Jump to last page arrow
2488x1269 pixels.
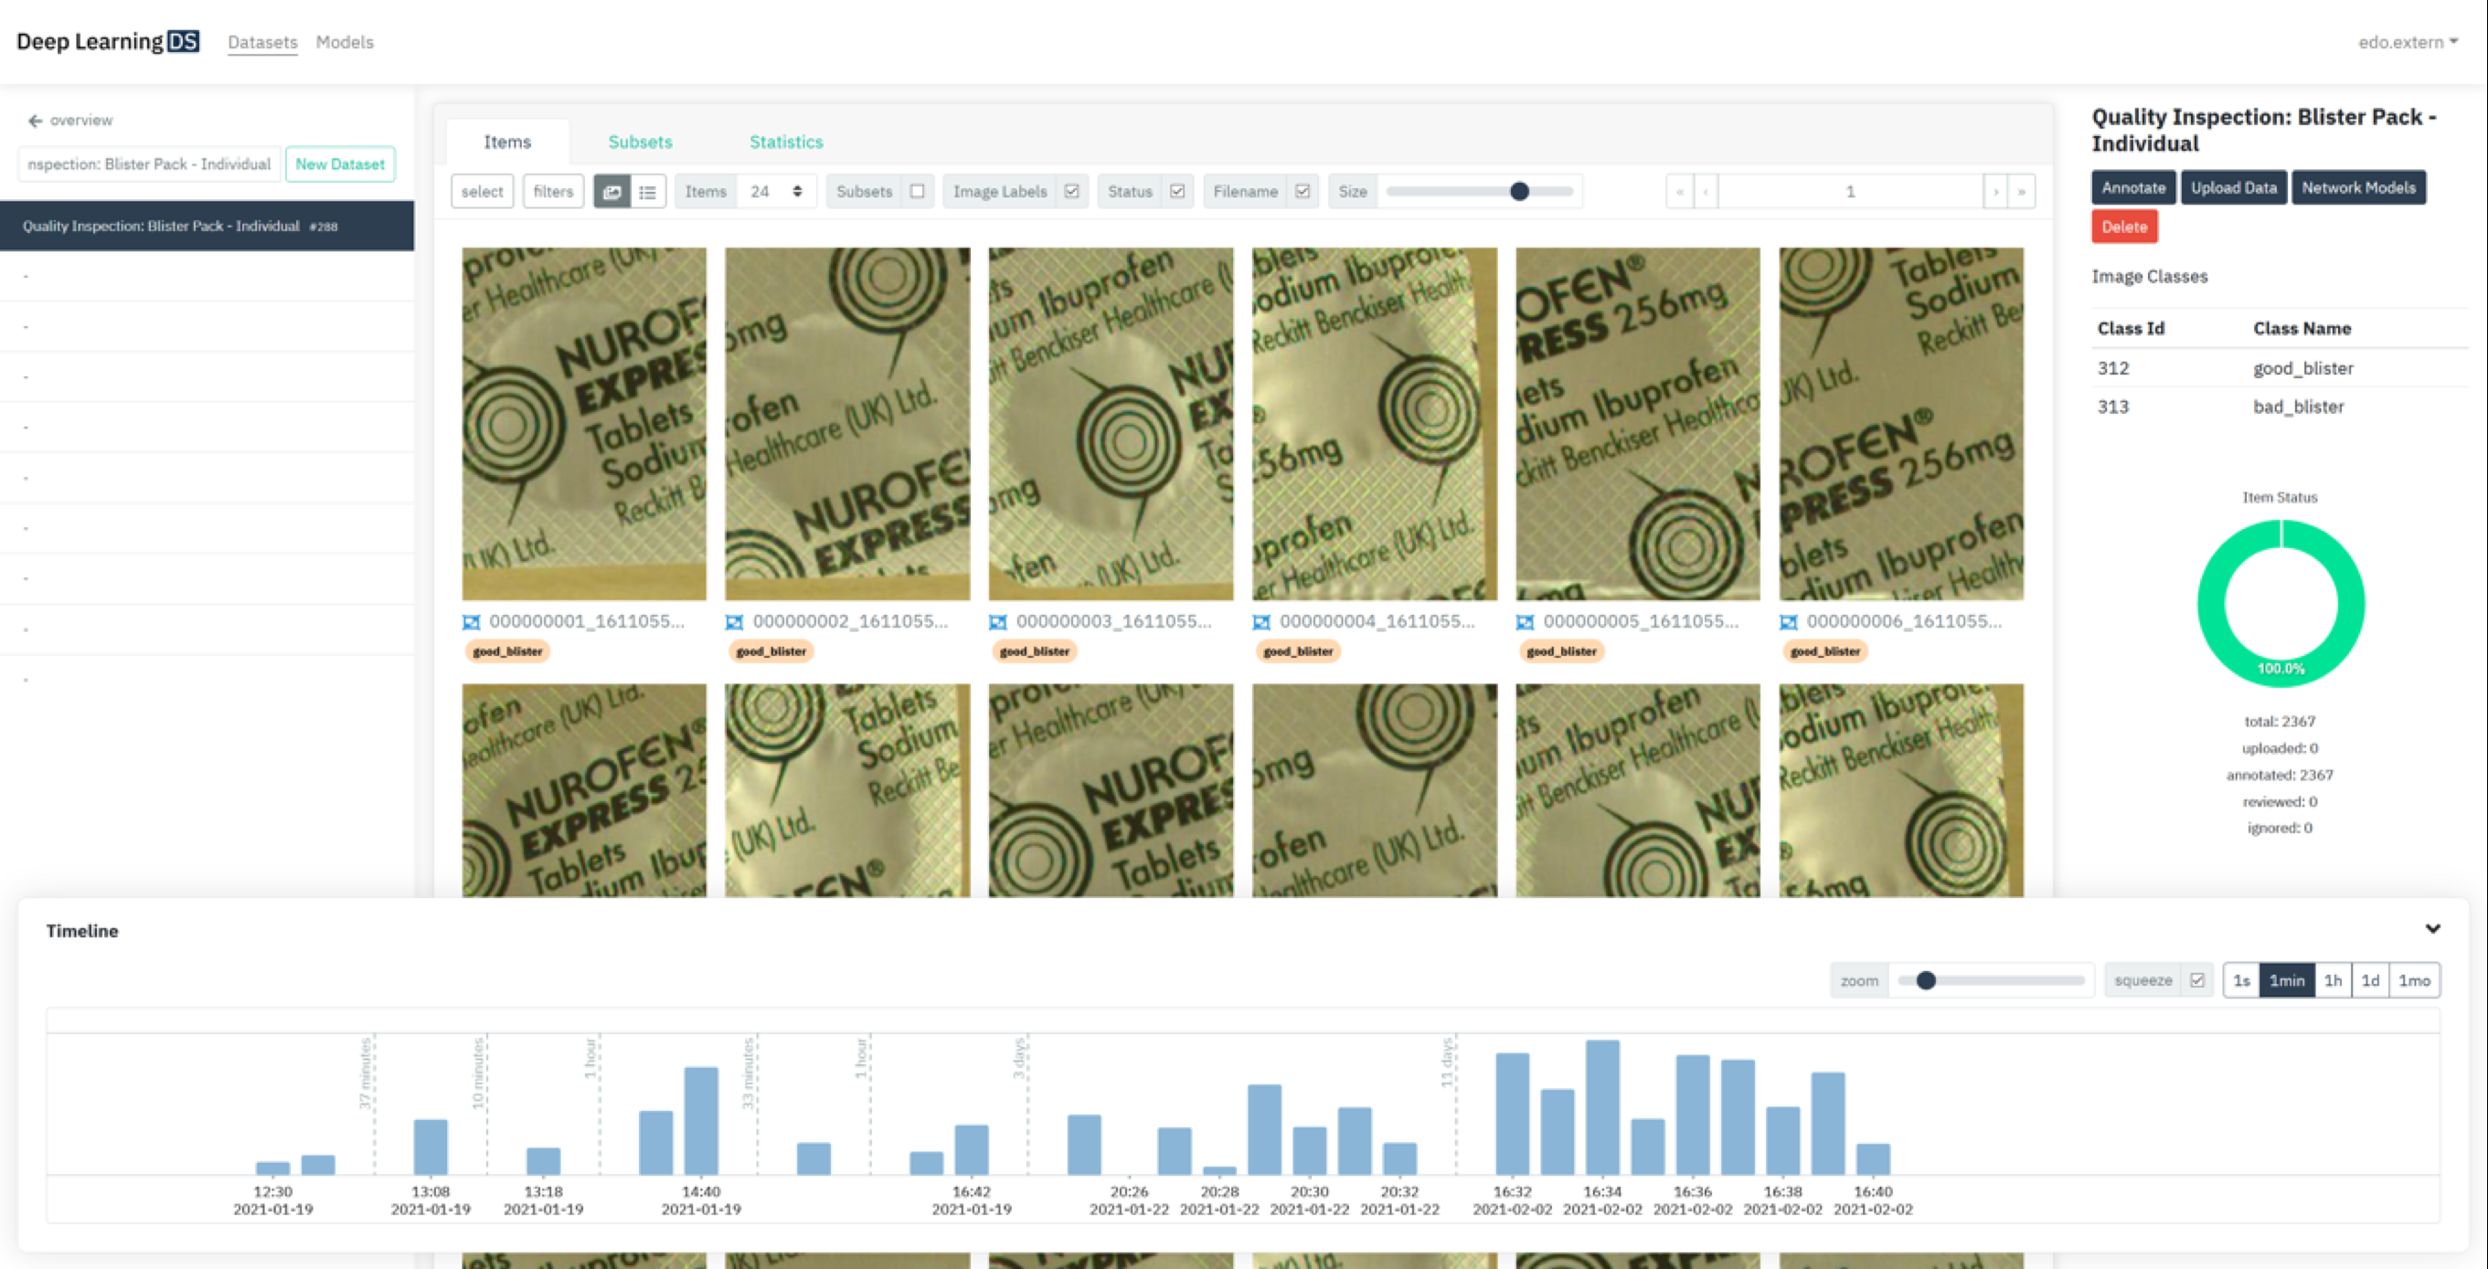pyautogui.click(x=2022, y=191)
